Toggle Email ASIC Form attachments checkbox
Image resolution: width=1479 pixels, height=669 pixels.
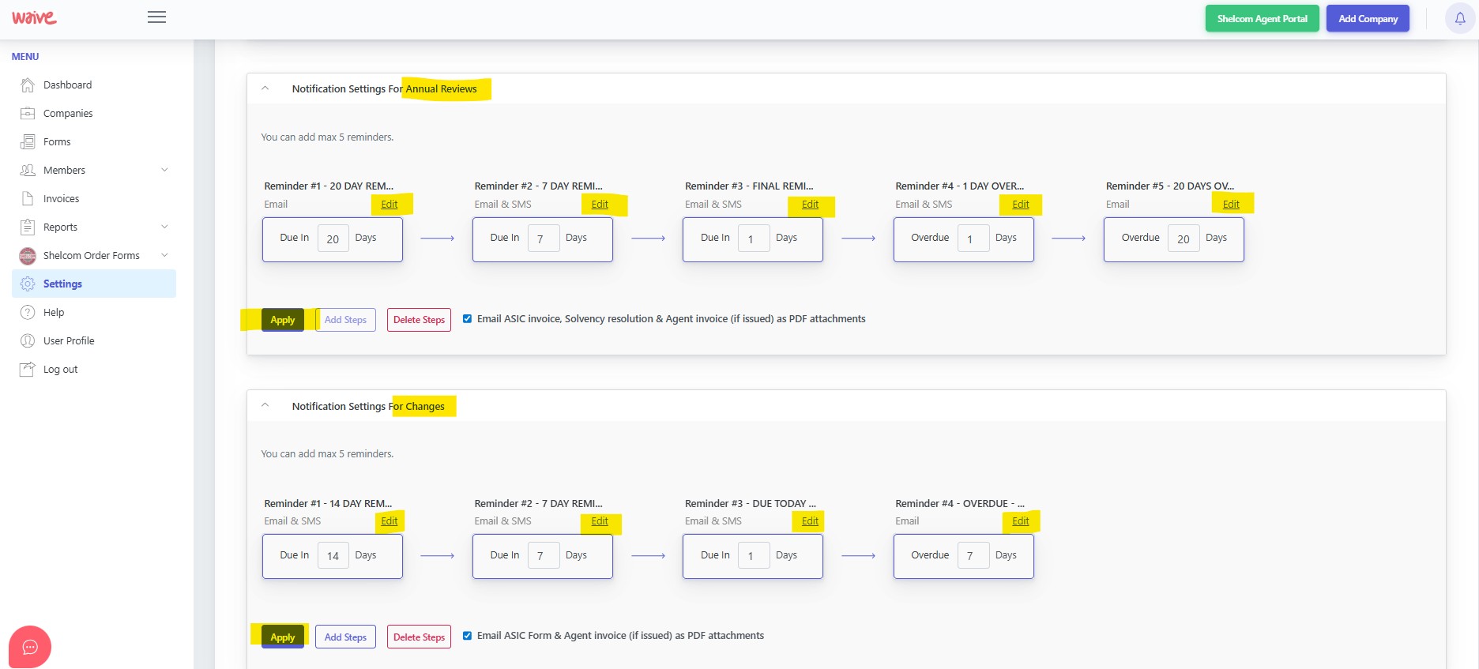tap(468, 636)
